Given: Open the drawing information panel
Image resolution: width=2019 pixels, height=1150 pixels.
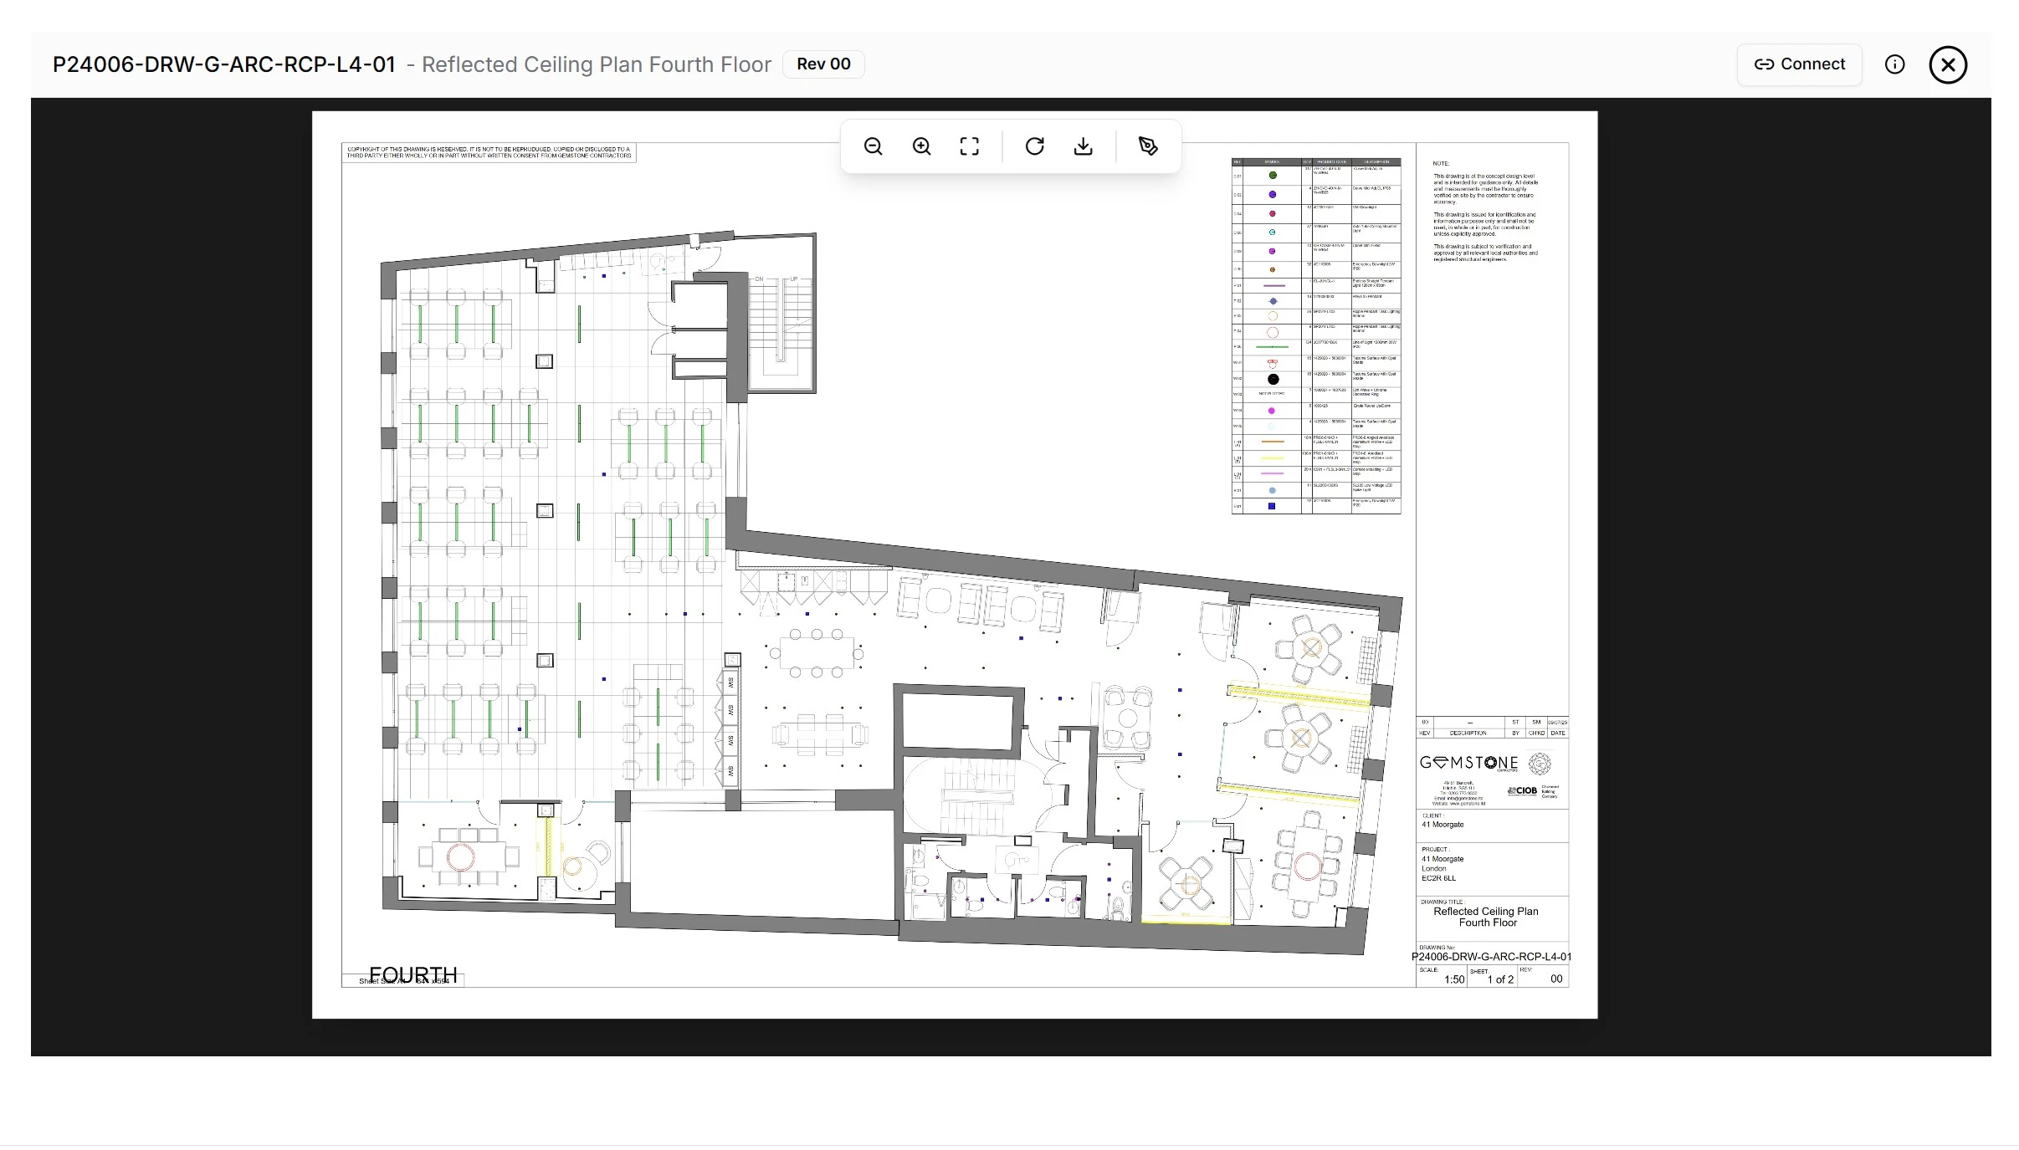Looking at the screenshot, I should pyautogui.click(x=1894, y=64).
